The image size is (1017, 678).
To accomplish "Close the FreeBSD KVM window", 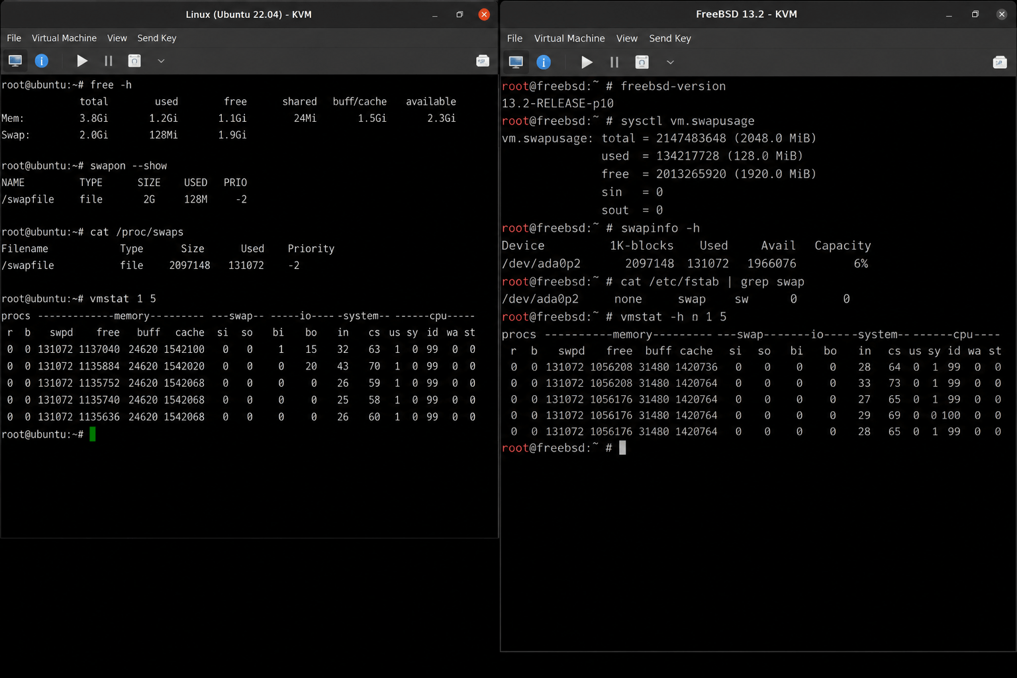I will (1002, 15).
